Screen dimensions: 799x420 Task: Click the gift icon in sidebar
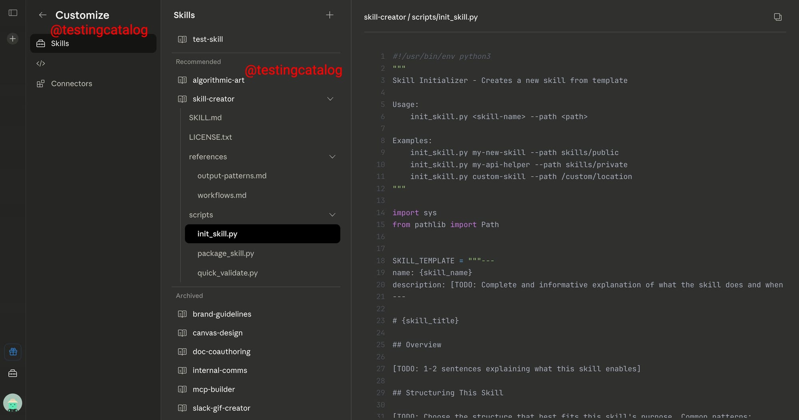(x=13, y=352)
